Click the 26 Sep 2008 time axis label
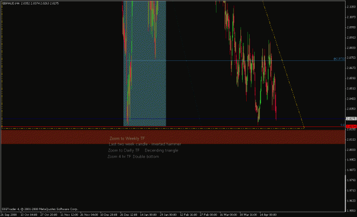Screen dimensions: 357x217 (x=9, y=215)
